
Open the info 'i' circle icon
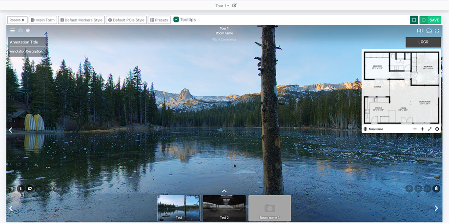[20, 189]
